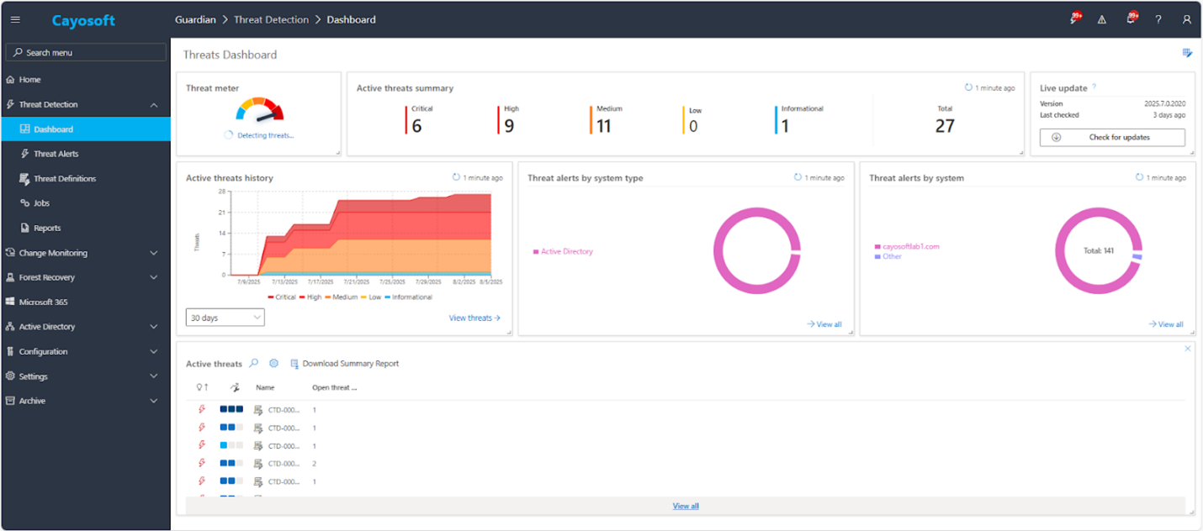The width and height of the screenshot is (1203, 531).
Task: Open the Active threats settings gear
Action: coord(273,364)
